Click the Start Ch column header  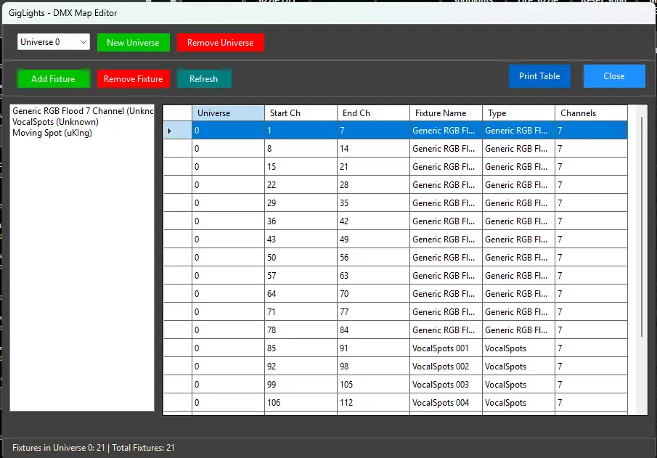pyautogui.click(x=301, y=113)
